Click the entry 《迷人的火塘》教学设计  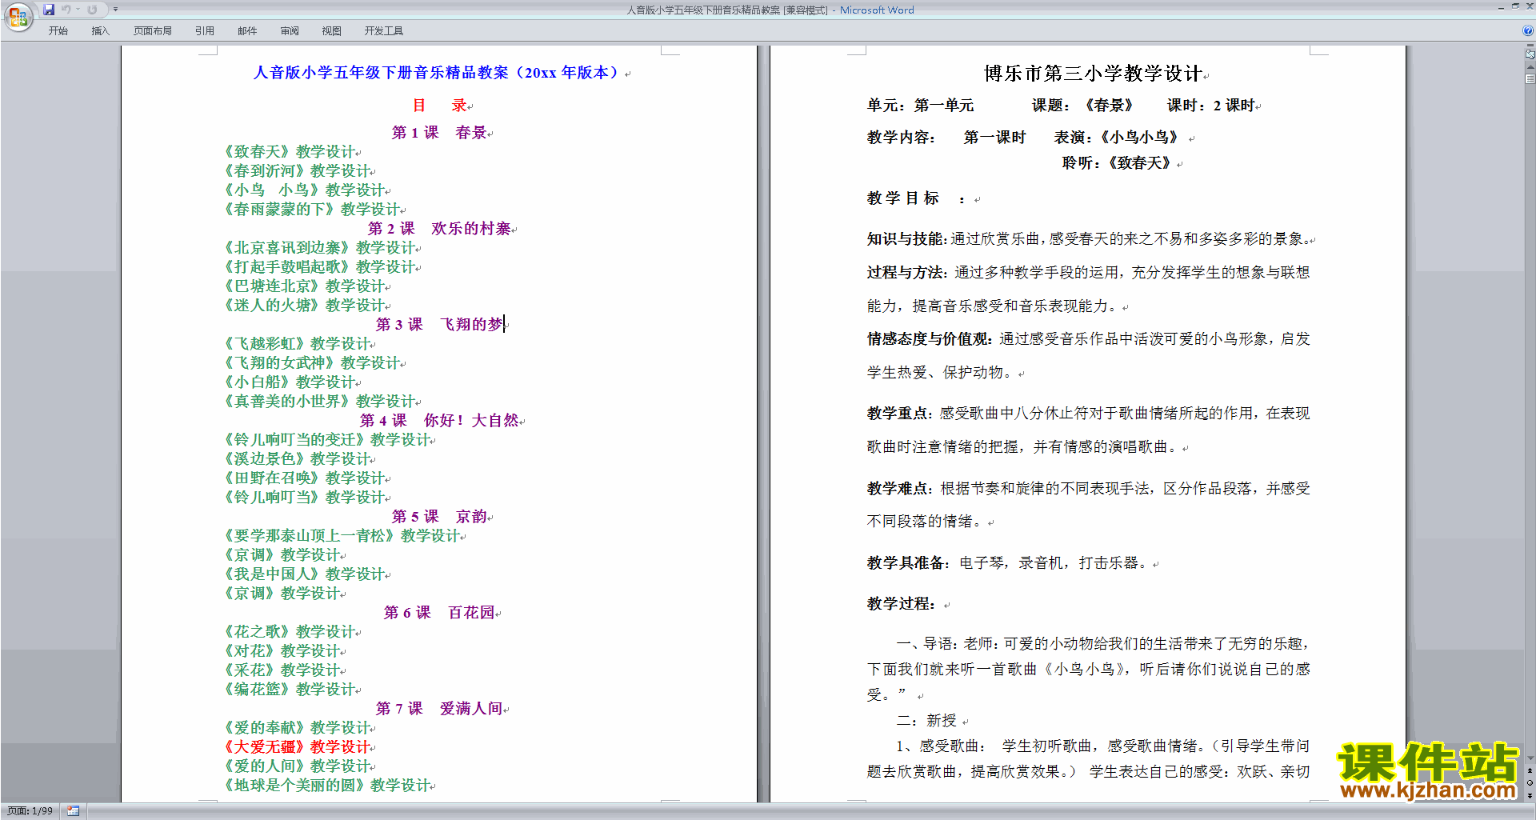click(x=304, y=306)
